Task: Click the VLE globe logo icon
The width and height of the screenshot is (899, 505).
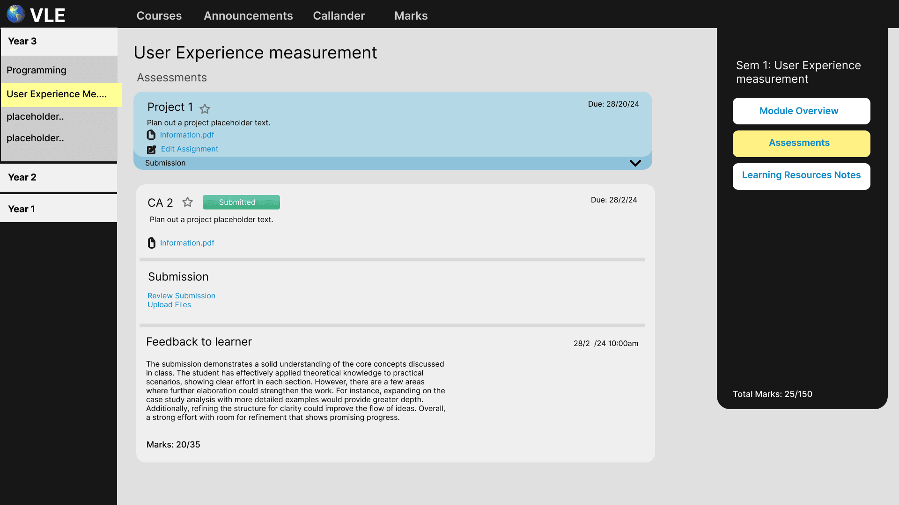Action: coord(16,14)
